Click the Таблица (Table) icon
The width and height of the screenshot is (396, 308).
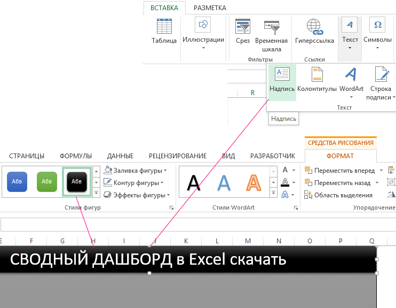[x=163, y=28]
